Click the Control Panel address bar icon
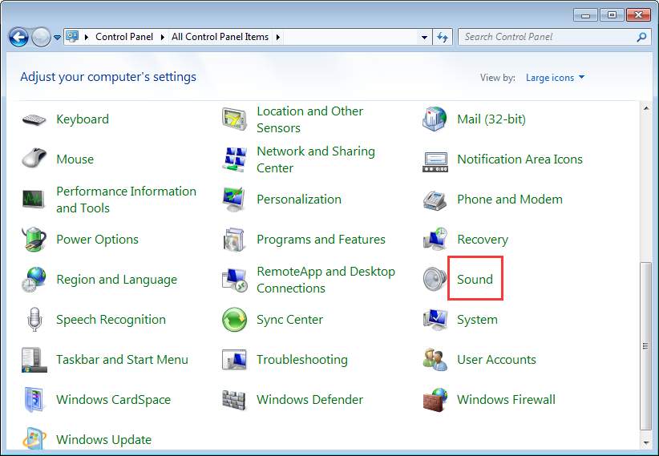 (x=72, y=37)
